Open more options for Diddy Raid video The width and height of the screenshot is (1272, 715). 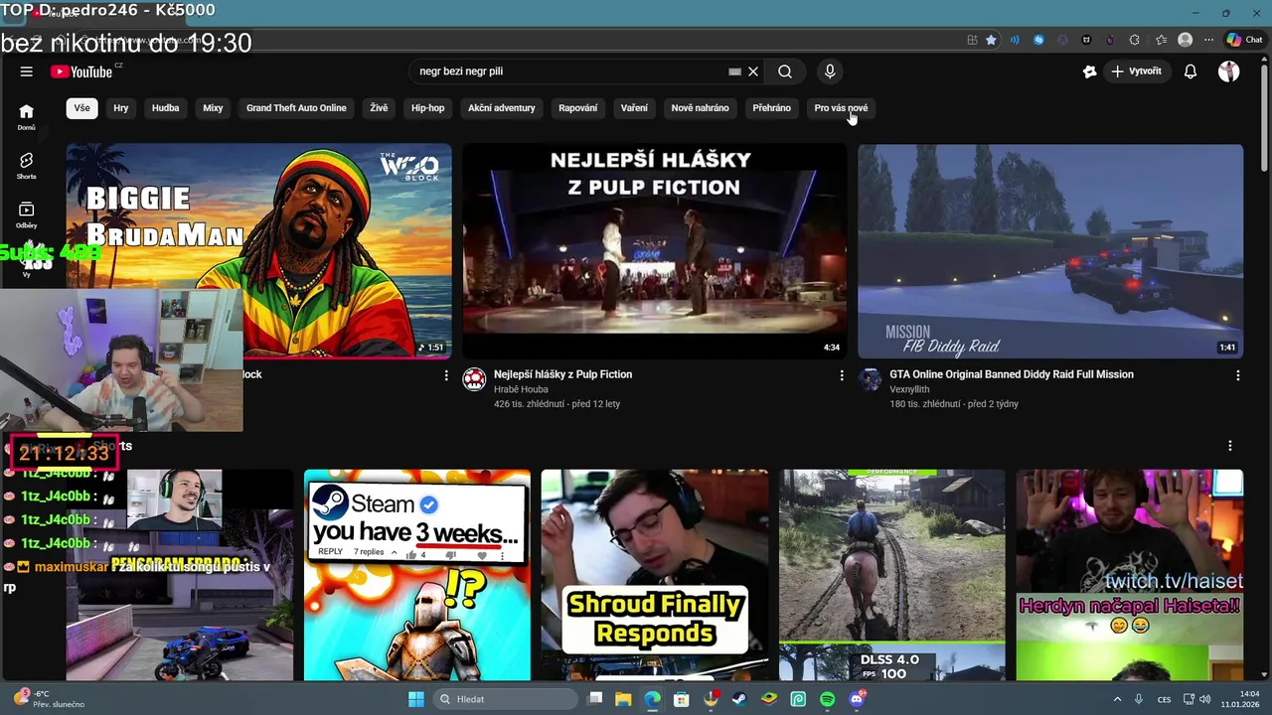click(x=1237, y=375)
